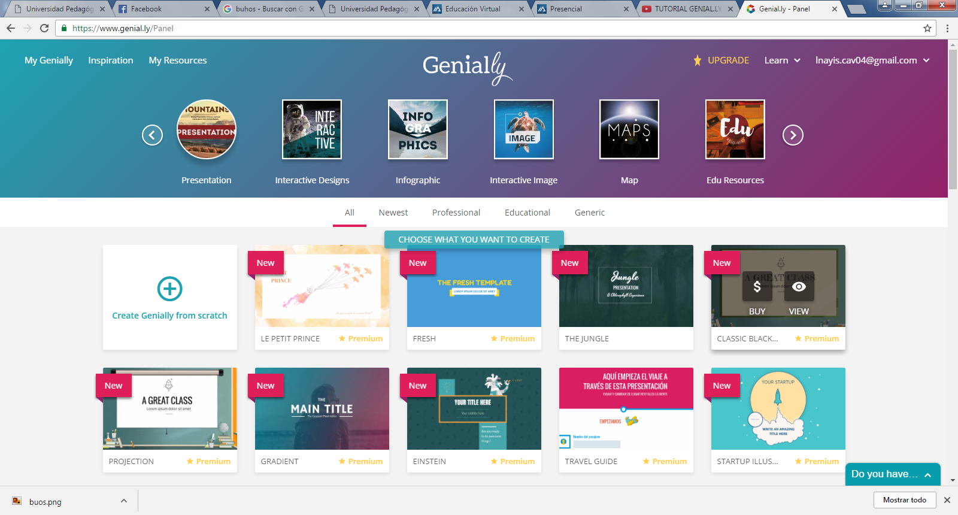
Task: Click the Genially logo
Action: pyautogui.click(x=468, y=68)
